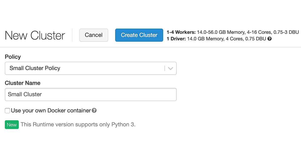
Task: Click the 'Small Cluster' text in name field
Action: 25,95
